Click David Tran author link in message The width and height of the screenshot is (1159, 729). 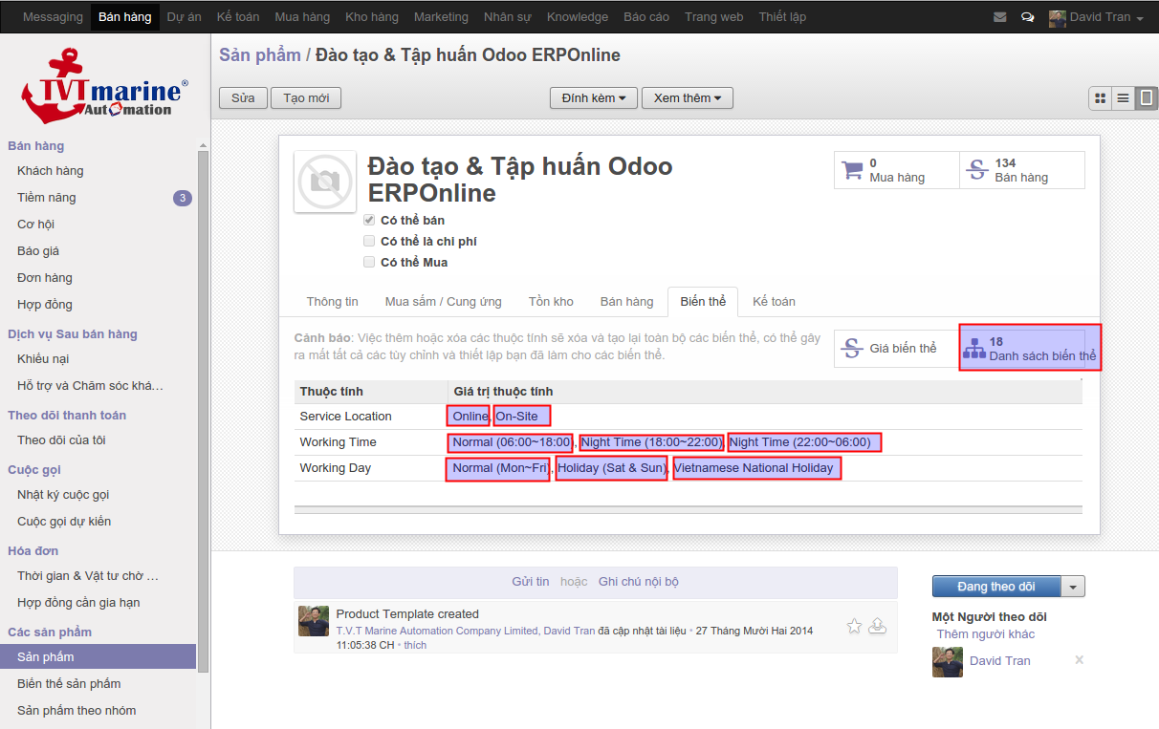pyautogui.click(x=569, y=631)
